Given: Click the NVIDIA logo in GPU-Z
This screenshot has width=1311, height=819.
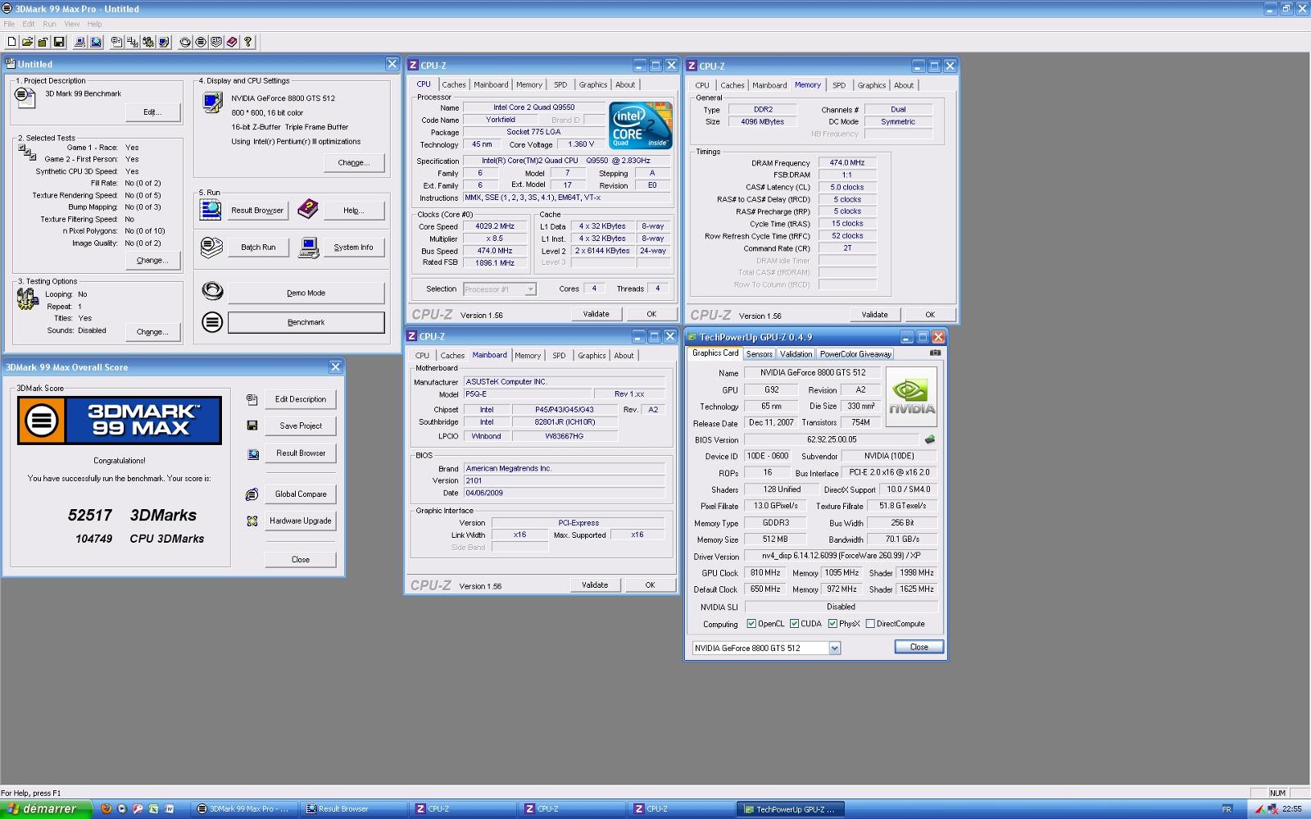Looking at the screenshot, I should (x=911, y=396).
